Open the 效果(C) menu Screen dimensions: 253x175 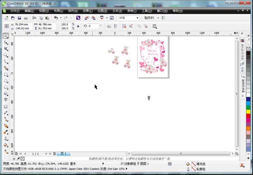pos(88,11)
